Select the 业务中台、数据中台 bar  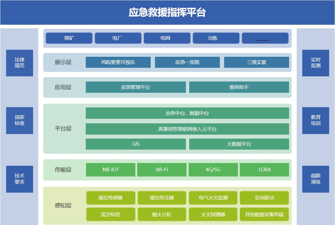[x=187, y=113]
